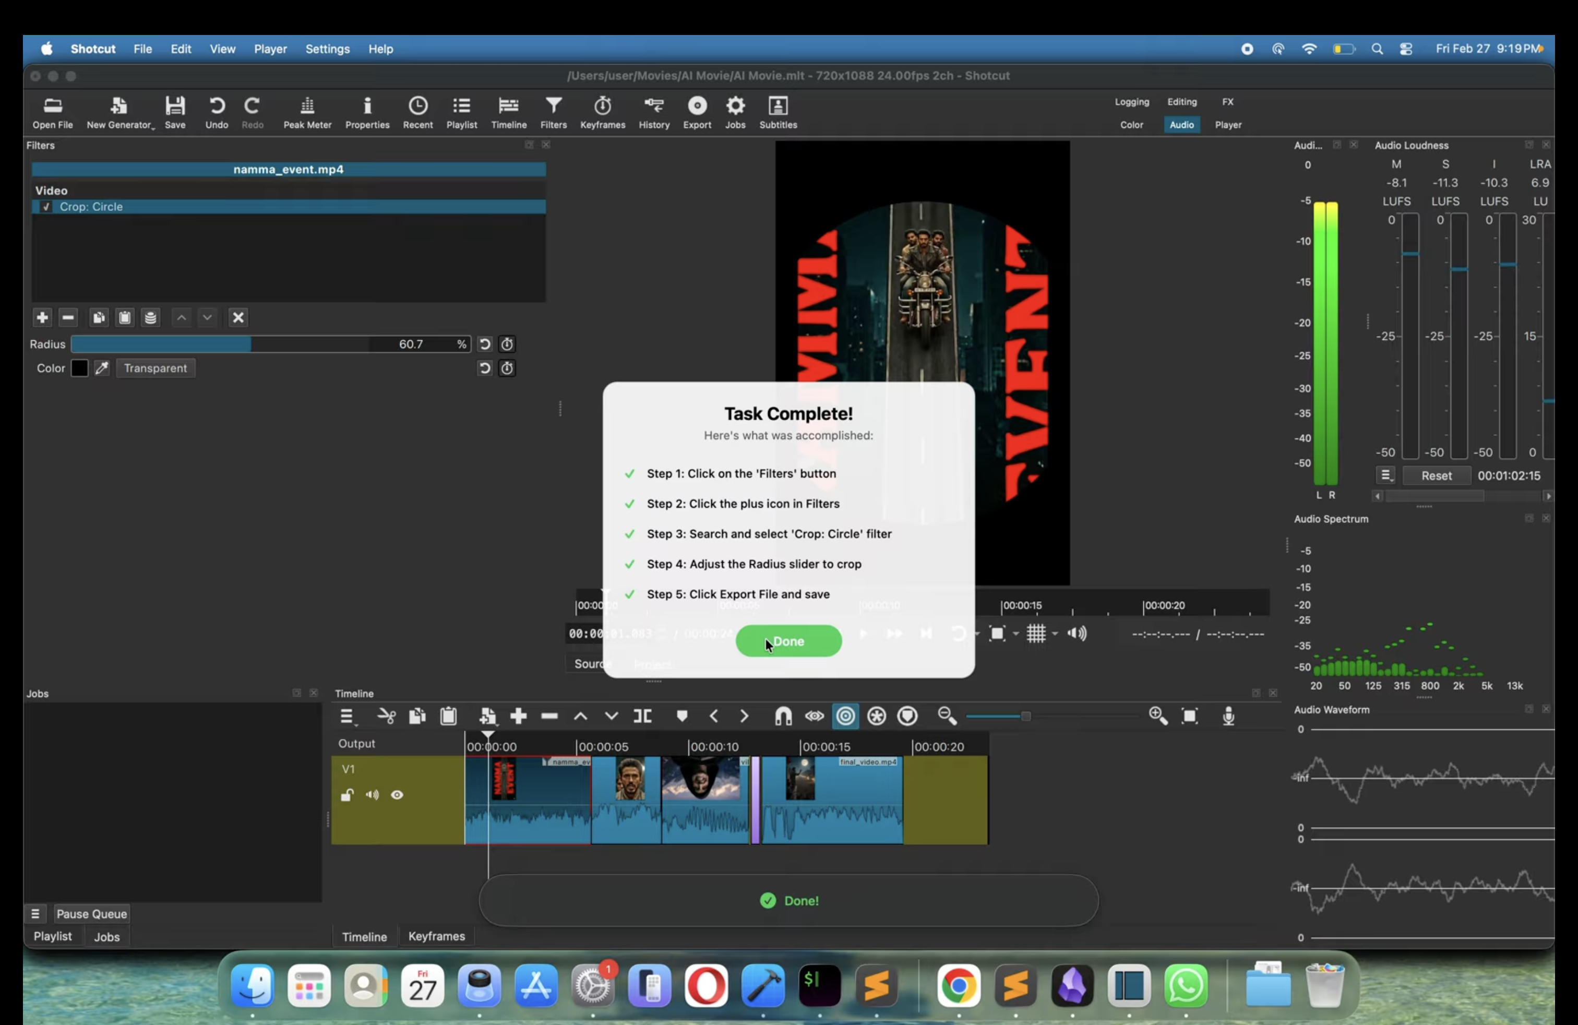
Task: Open the timeline hamburger menu dropdown
Action: (347, 716)
